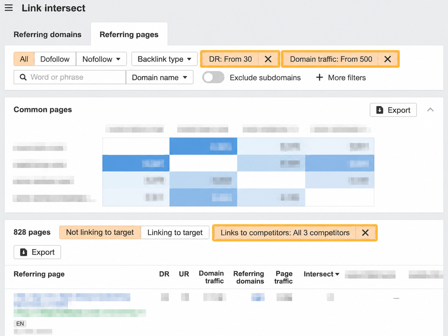
Task: Switch to the Referring domains tab
Action: [47, 34]
